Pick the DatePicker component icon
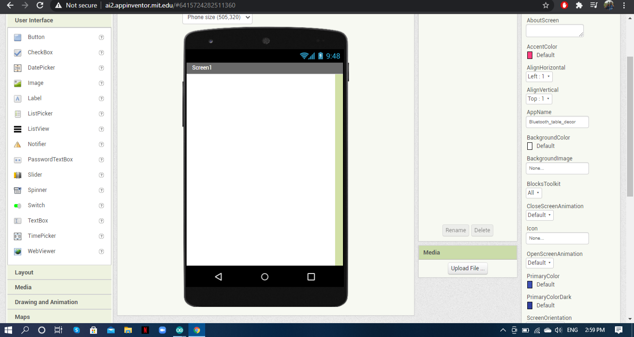The image size is (634, 337). (18, 68)
